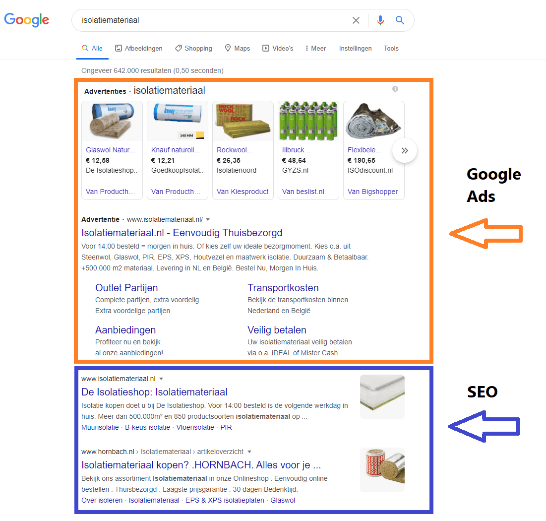
Task: Click the Google logo
Action: click(27, 20)
